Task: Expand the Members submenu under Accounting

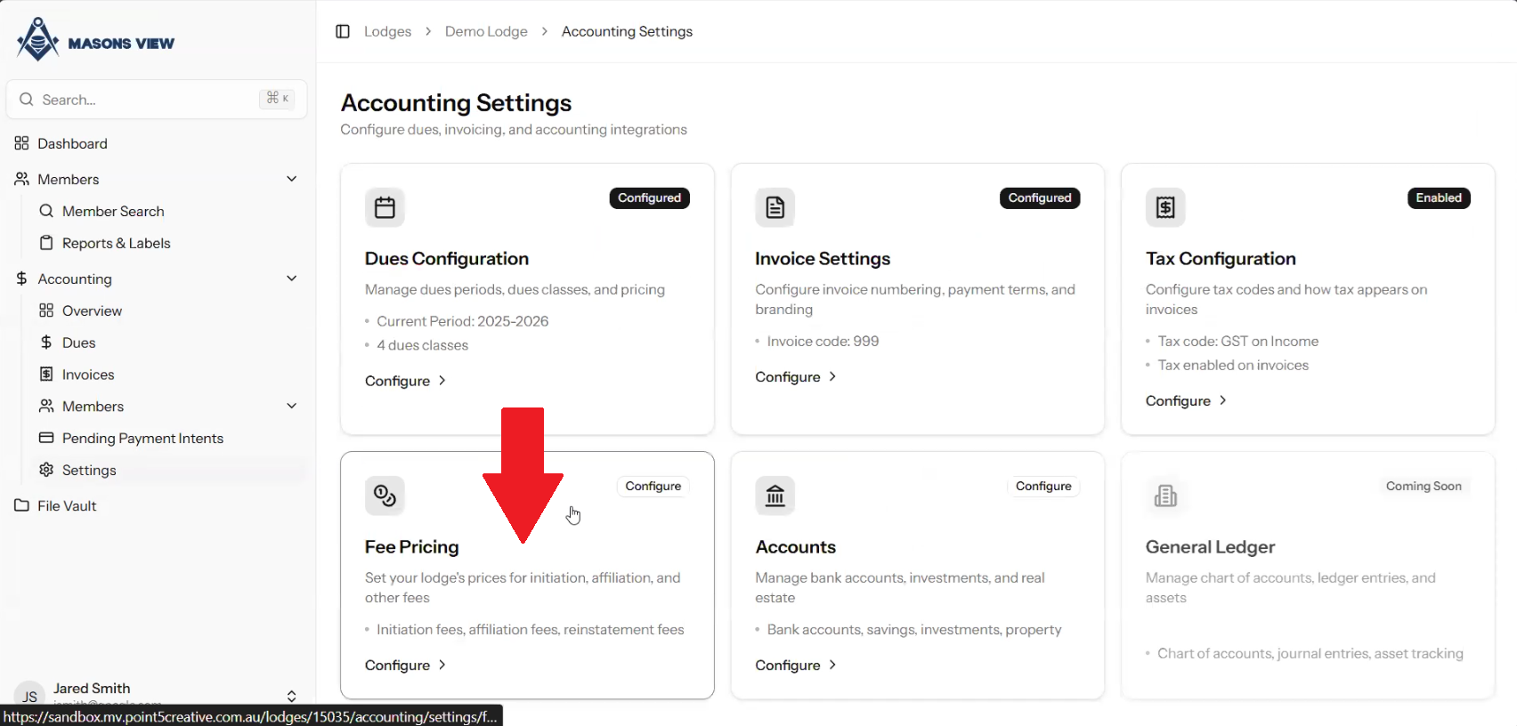Action: point(291,406)
